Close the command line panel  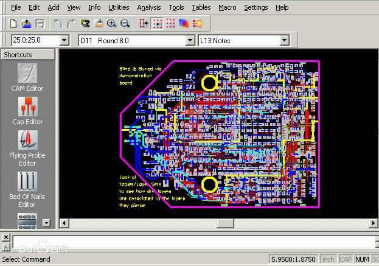[x=5, y=236]
